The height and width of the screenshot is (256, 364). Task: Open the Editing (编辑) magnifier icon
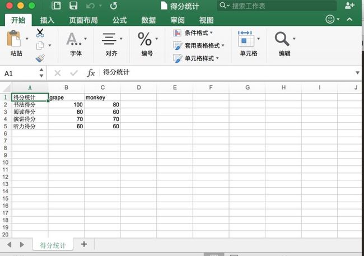click(282, 39)
